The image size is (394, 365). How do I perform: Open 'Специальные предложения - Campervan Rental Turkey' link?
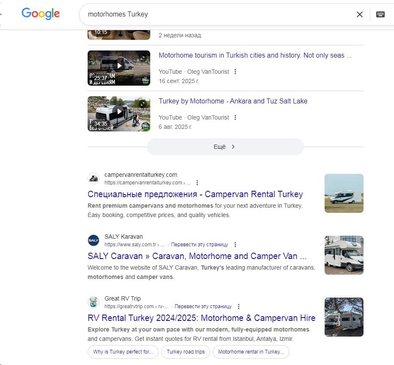[195, 194]
